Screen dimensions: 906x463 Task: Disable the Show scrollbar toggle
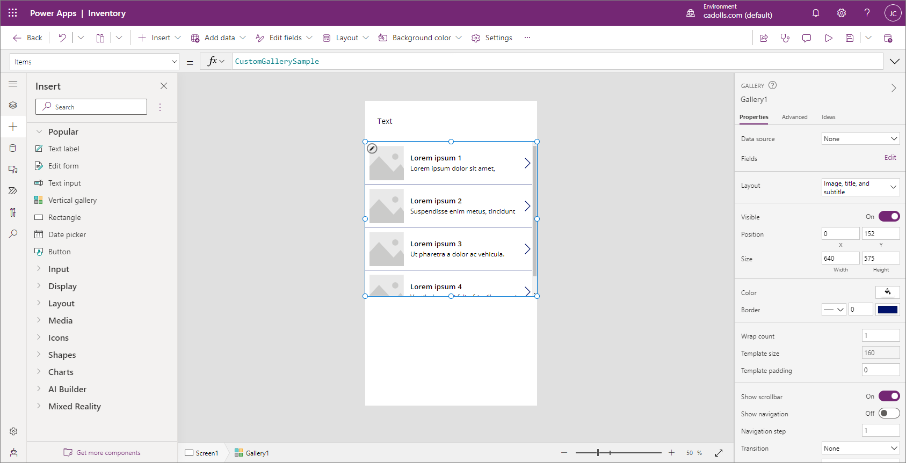[889, 396]
